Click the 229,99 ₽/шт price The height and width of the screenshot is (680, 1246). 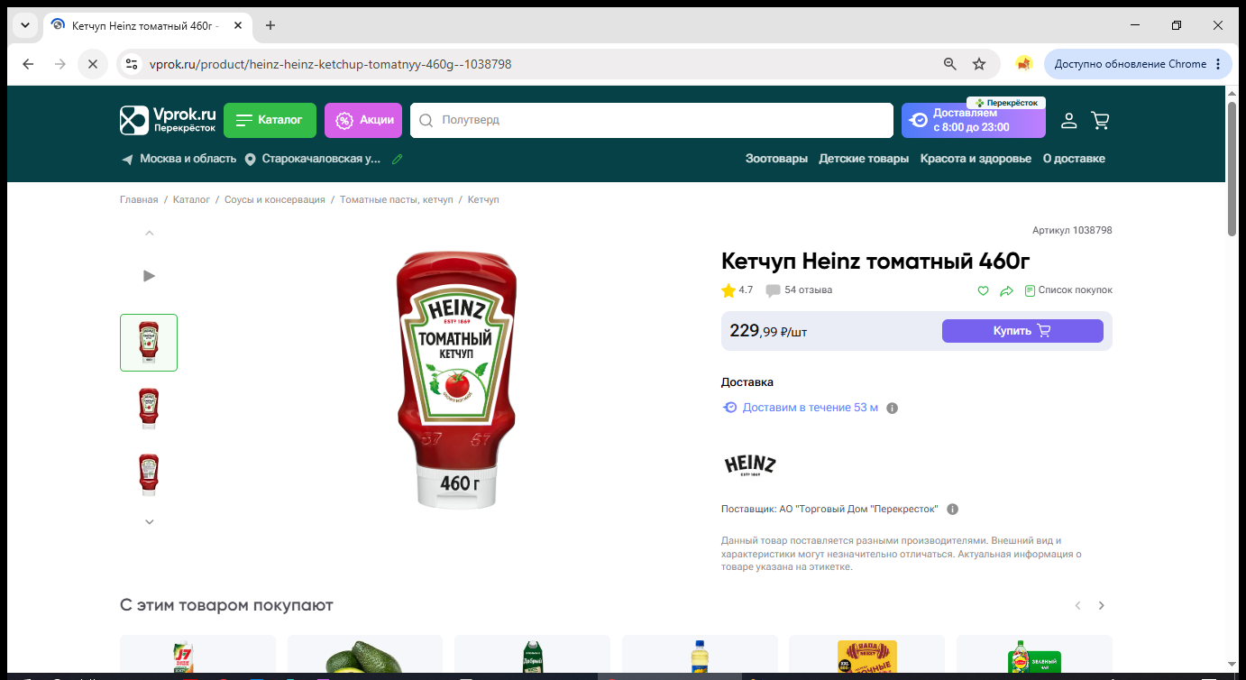point(768,331)
